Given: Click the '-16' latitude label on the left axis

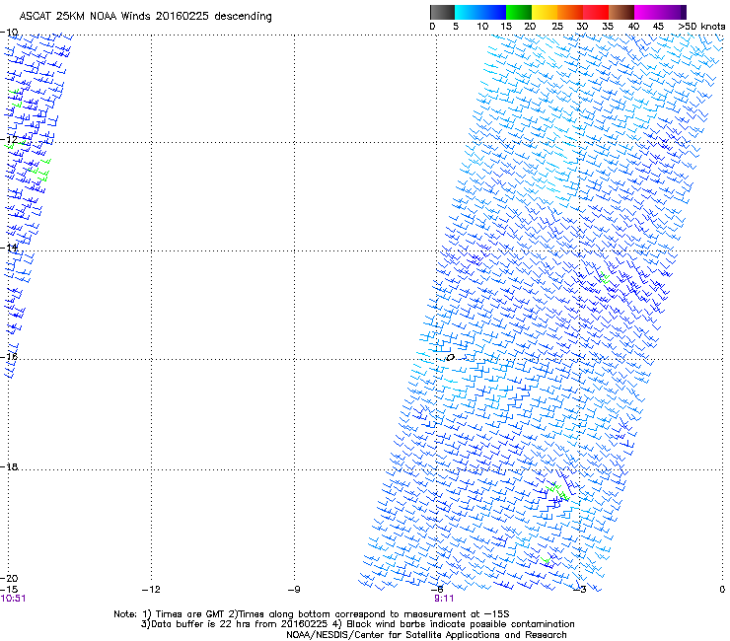Looking at the screenshot, I should pyautogui.click(x=9, y=357).
